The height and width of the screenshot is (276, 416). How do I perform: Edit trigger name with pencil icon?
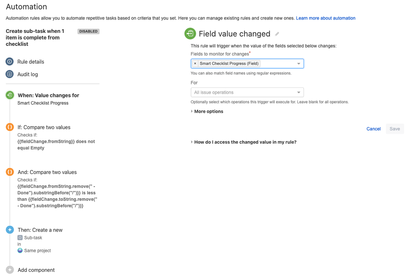tap(277, 34)
